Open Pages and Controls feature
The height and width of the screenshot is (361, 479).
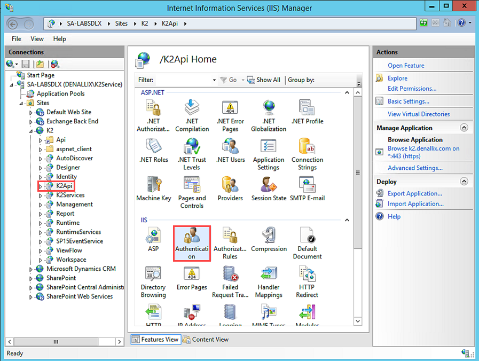pos(192,192)
